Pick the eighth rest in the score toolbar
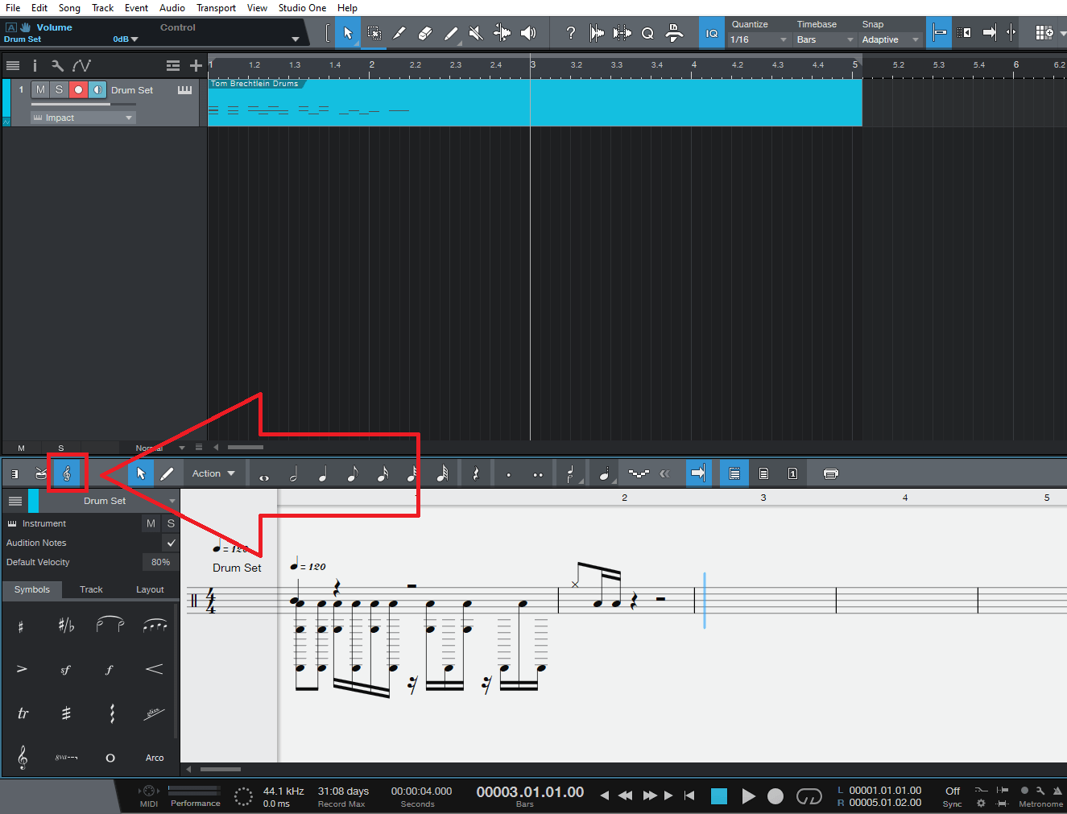The height and width of the screenshot is (814, 1067). click(x=475, y=473)
